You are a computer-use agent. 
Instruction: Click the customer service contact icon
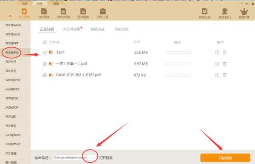(x=224, y=13)
